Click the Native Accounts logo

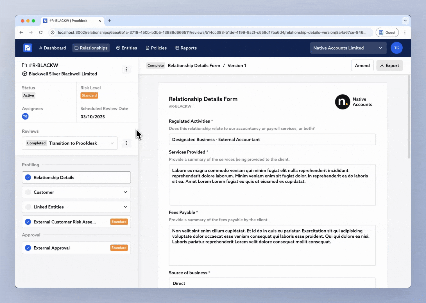pyautogui.click(x=343, y=102)
